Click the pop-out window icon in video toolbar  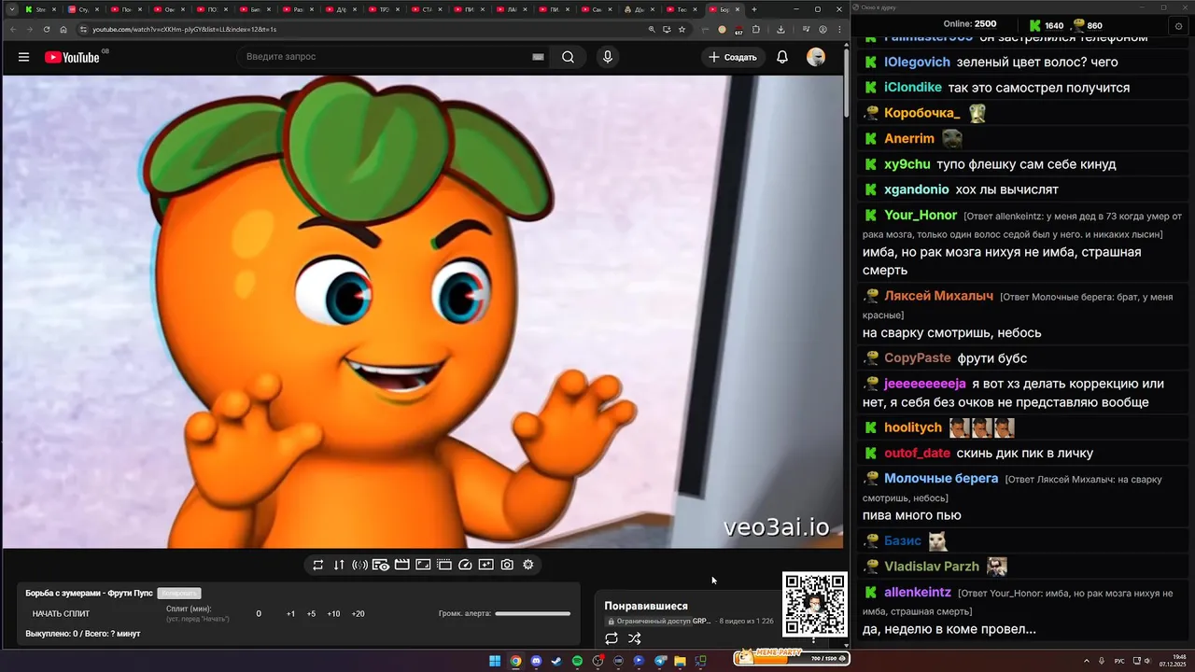[x=444, y=565]
